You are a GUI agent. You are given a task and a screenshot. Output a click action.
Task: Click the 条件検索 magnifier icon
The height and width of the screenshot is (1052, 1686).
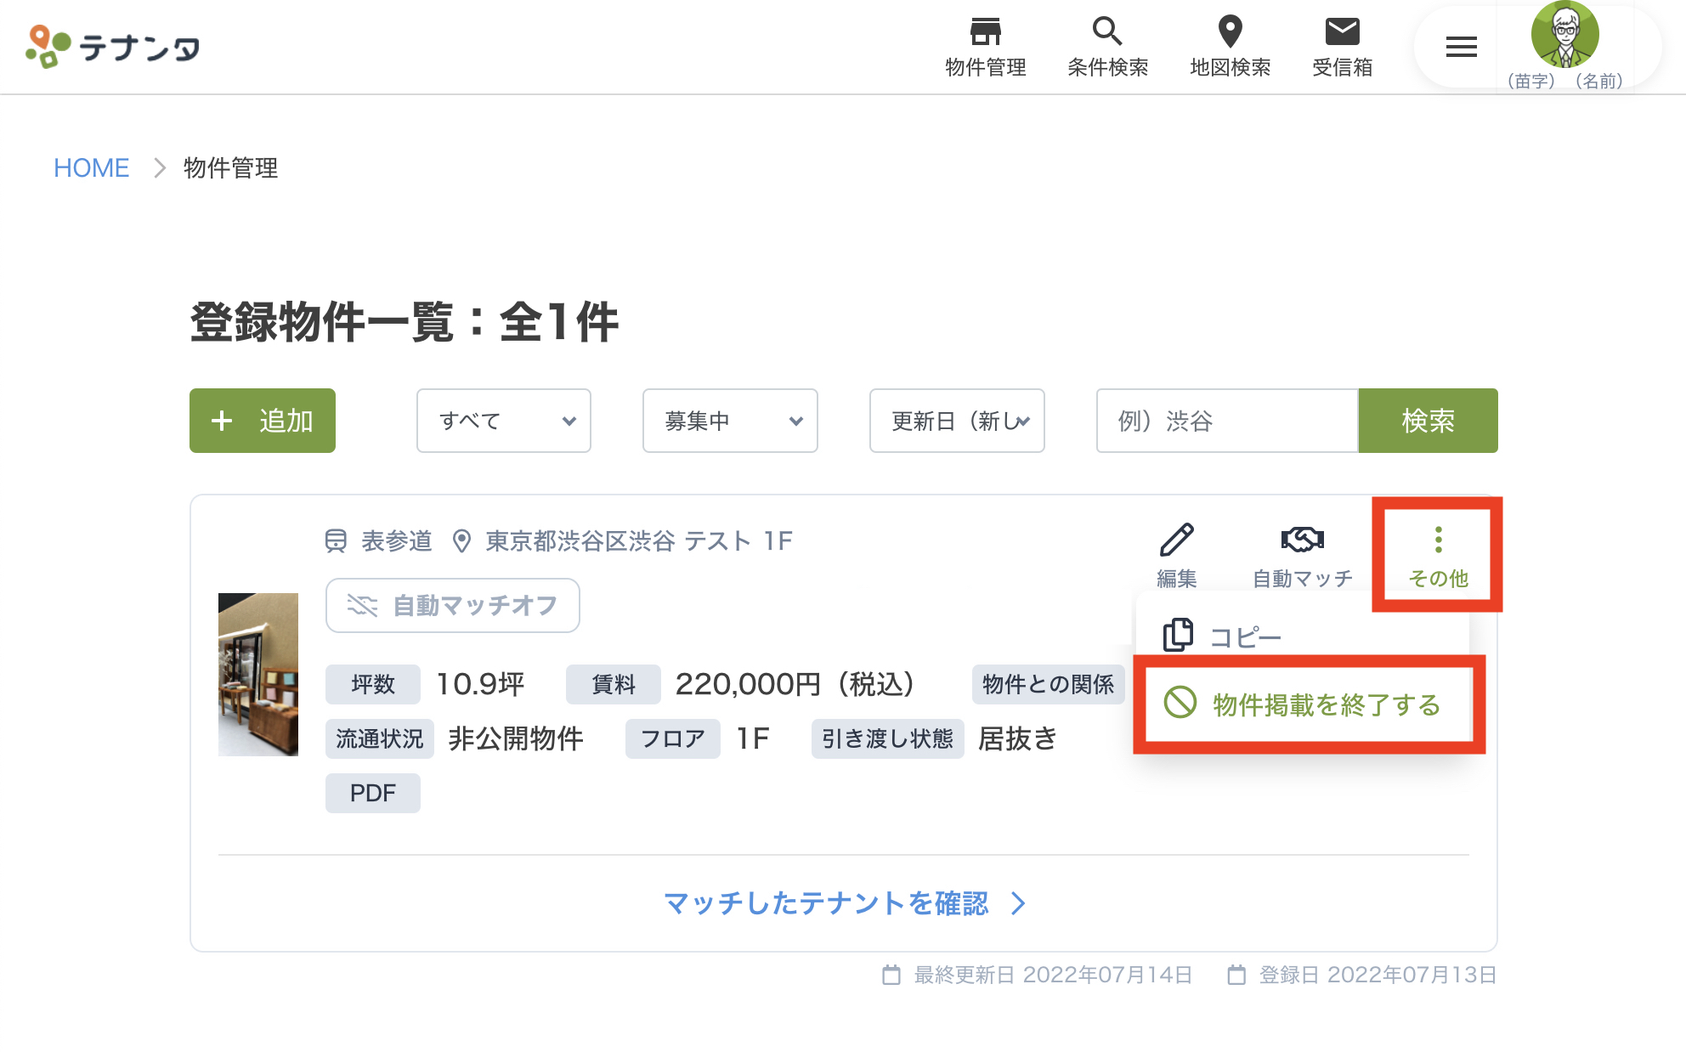click(1106, 32)
